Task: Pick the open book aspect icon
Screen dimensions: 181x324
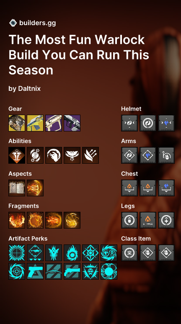Action: tap(17, 188)
